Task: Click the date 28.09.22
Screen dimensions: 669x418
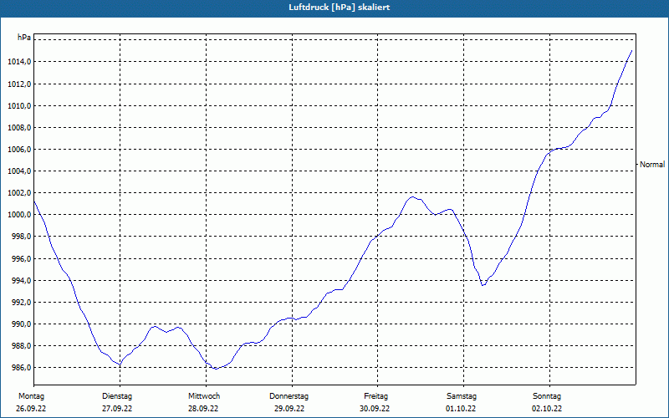Action: [203, 409]
